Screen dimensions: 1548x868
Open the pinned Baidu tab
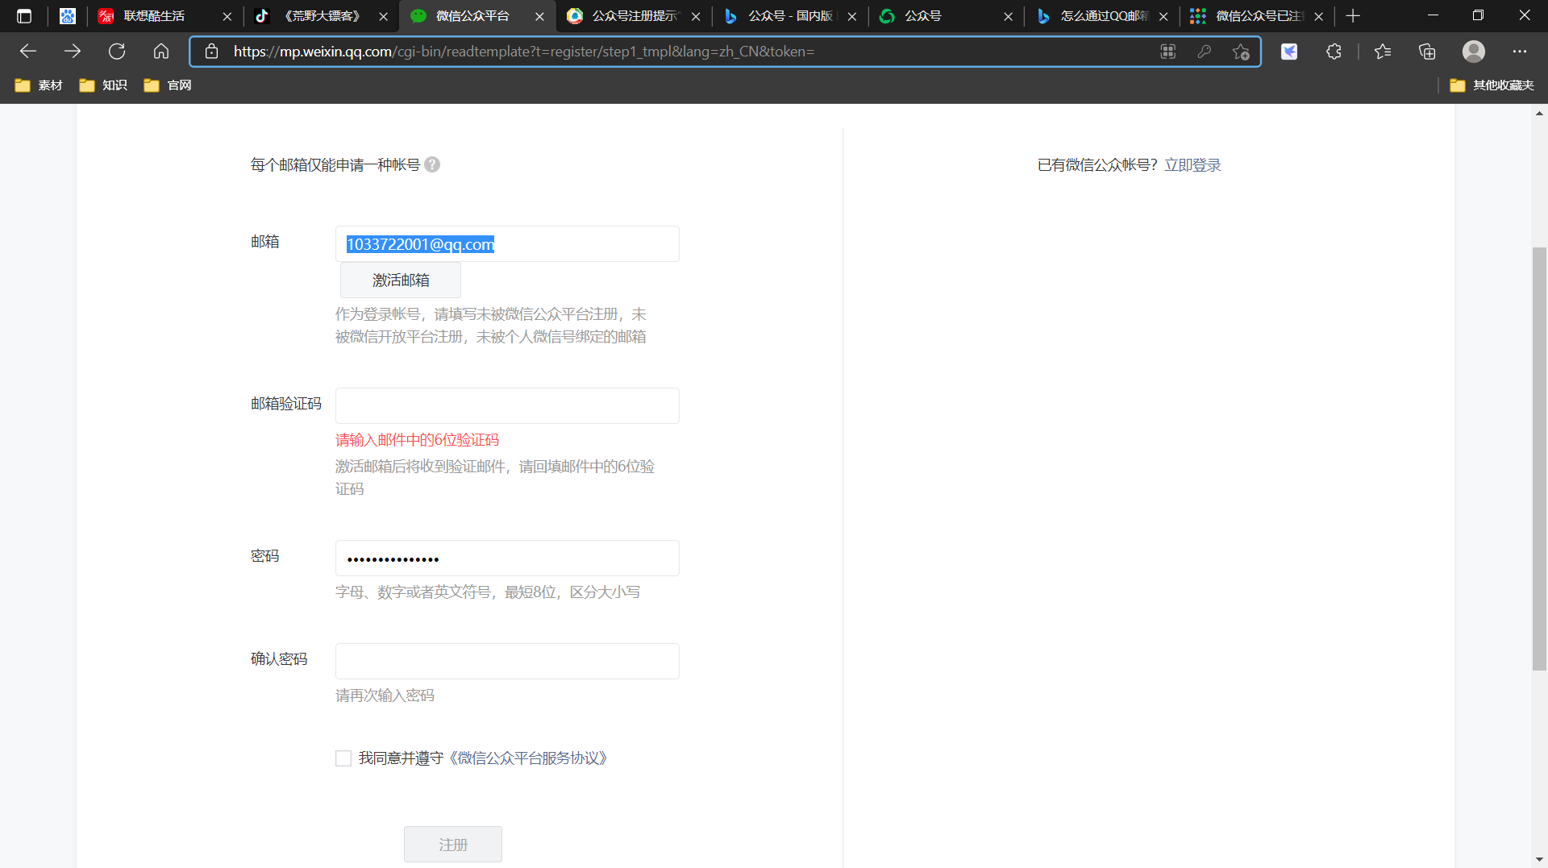(68, 16)
